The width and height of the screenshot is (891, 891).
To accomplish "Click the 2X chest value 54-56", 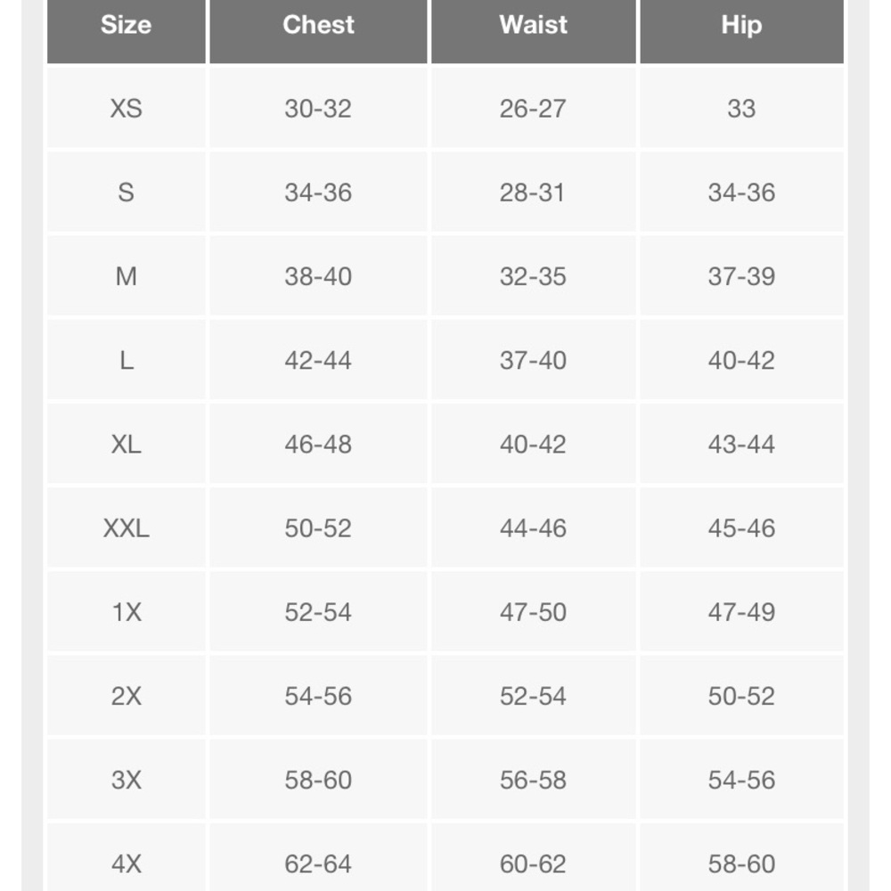I will (x=318, y=696).
